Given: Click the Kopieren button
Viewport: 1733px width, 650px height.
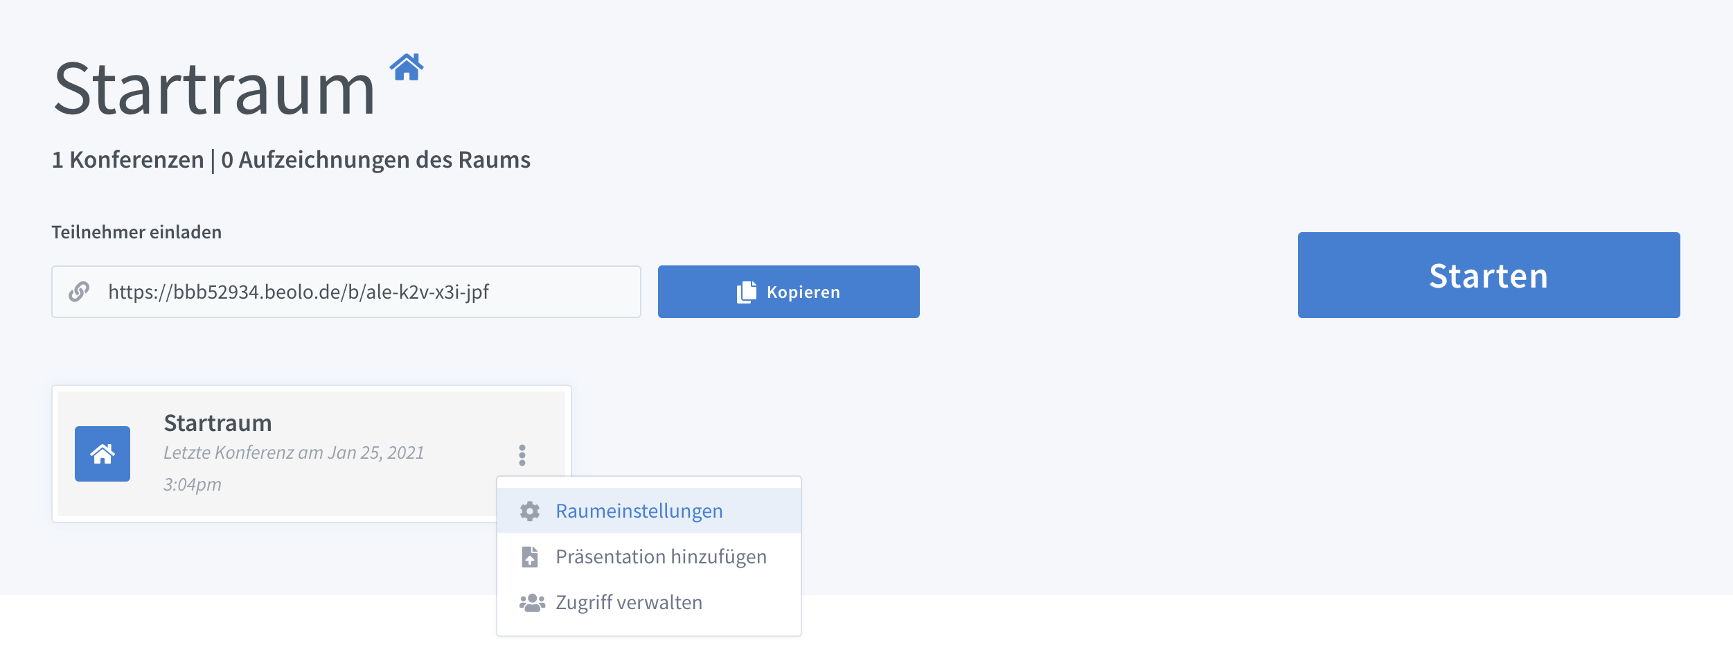Looking at the screenshot, I should 789,292.
